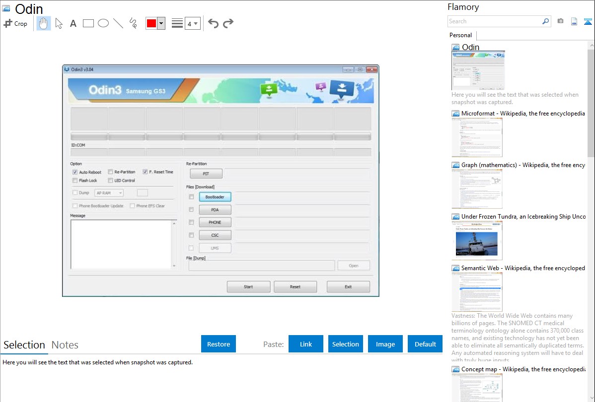Click the Odin title icon in the sidebar list
The image size is (595, 402).
click(455, 47)
